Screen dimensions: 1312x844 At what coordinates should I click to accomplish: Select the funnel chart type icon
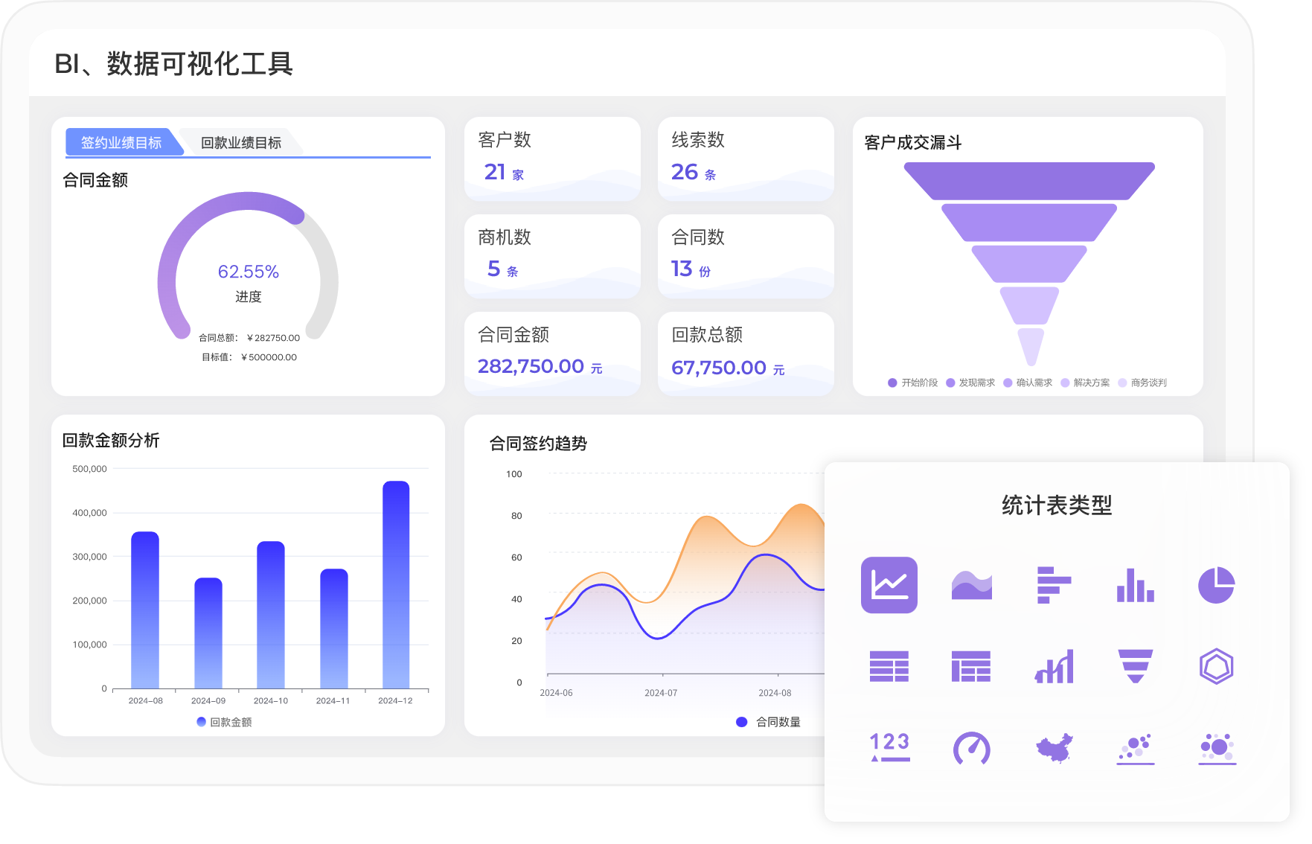coord(1135,666)
